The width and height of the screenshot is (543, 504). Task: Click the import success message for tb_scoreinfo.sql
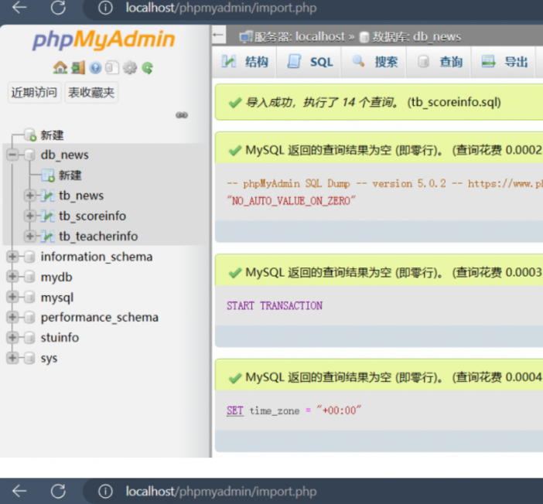[x=374, y=103]
